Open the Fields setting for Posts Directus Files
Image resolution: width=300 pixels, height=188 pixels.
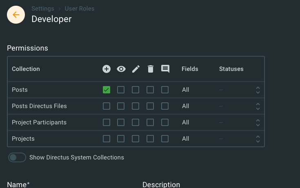click(x=185, y=106)
